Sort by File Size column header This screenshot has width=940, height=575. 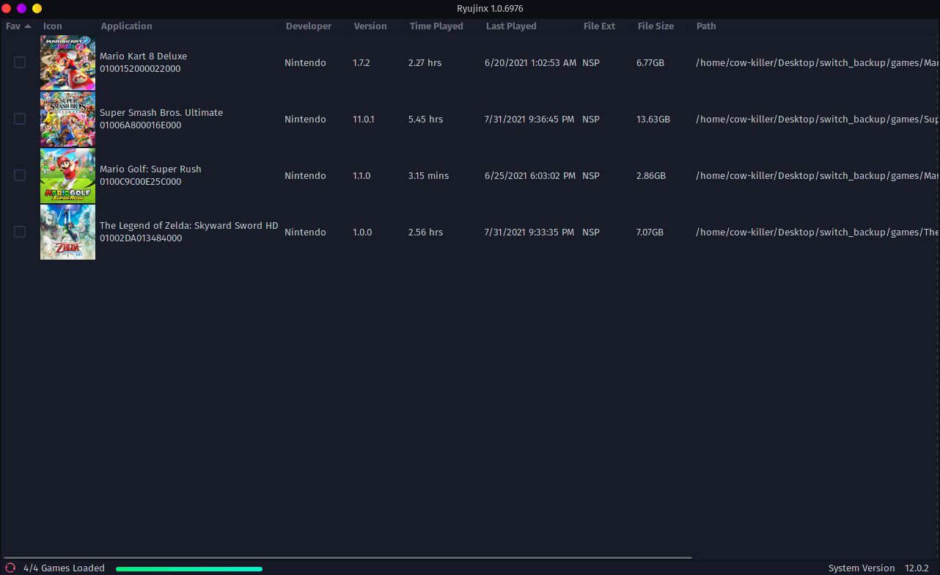click(x=656, y=26)
